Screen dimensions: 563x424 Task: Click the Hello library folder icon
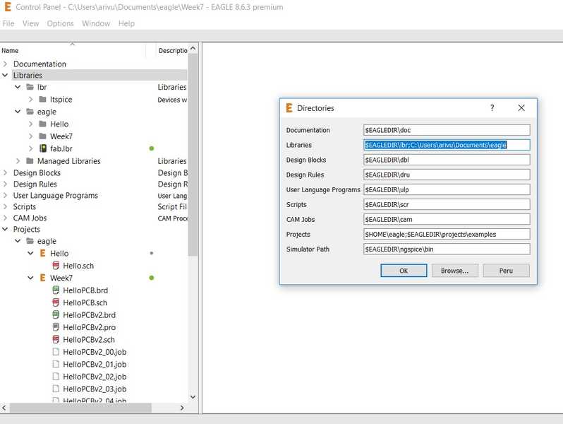pos(43,124)
